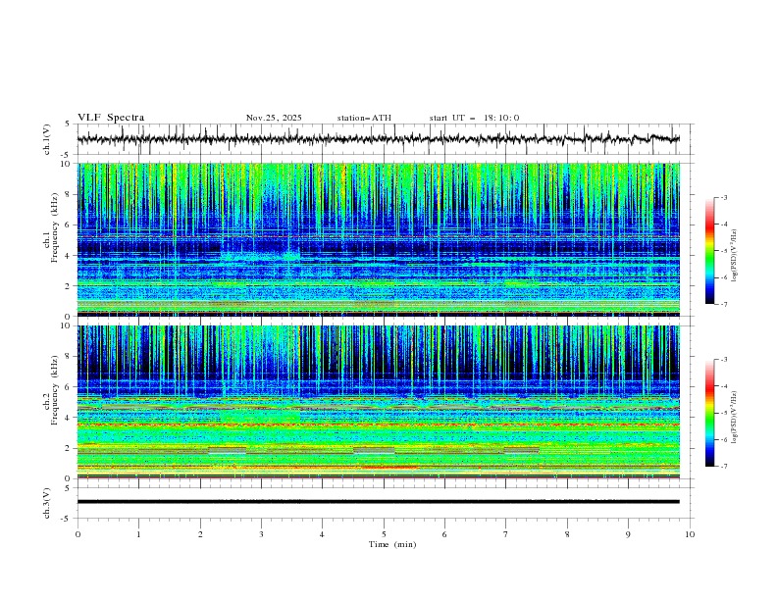Select the "start UT = 18:10:0" text

[x=474, y=118]
